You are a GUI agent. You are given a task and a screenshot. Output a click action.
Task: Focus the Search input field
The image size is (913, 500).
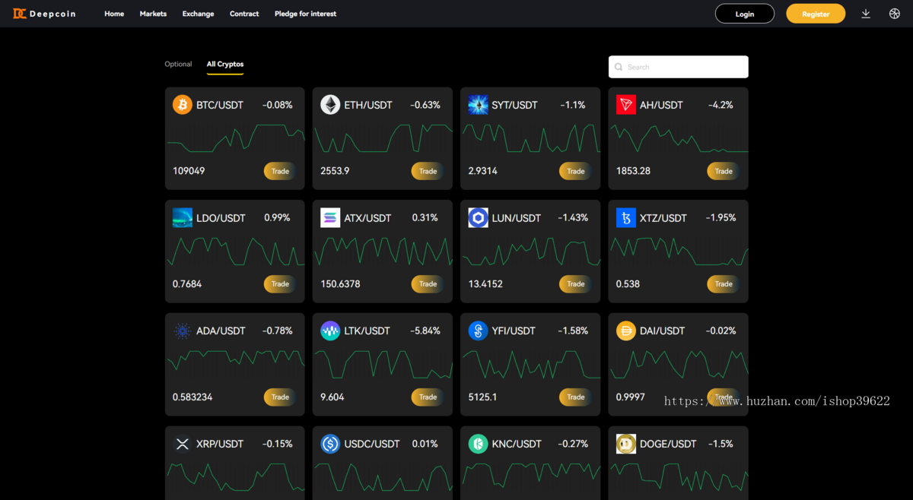click(679, 67)
